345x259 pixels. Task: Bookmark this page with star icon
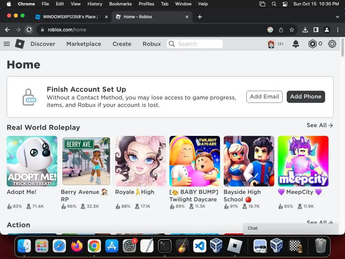292,30
